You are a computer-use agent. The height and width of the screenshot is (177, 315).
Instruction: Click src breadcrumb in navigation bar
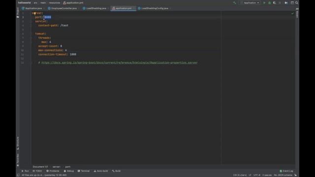35,3
